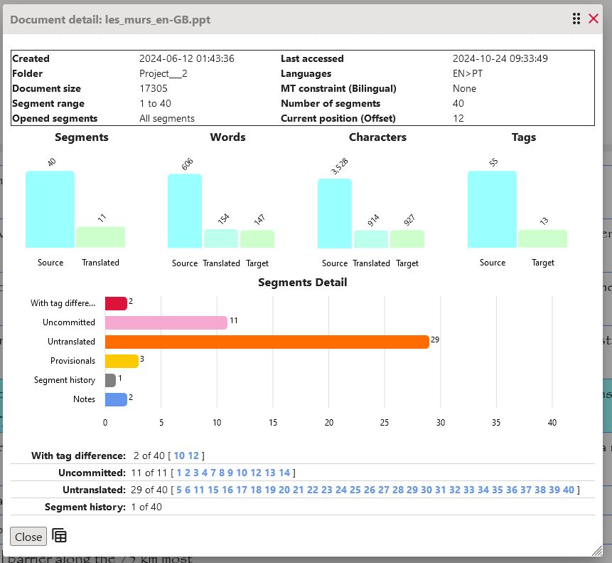This screenshot has width=612, height=563.
Task: Jump to untranslated segment 32
Action: coord(455,490)
